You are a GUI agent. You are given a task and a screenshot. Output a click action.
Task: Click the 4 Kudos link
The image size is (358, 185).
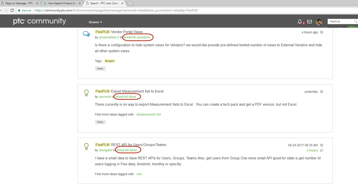tap(312, 150)
